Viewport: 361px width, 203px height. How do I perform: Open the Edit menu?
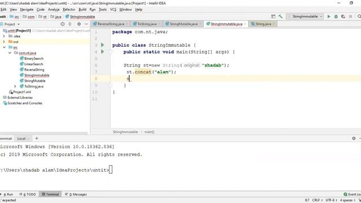(x=3, y=10)
